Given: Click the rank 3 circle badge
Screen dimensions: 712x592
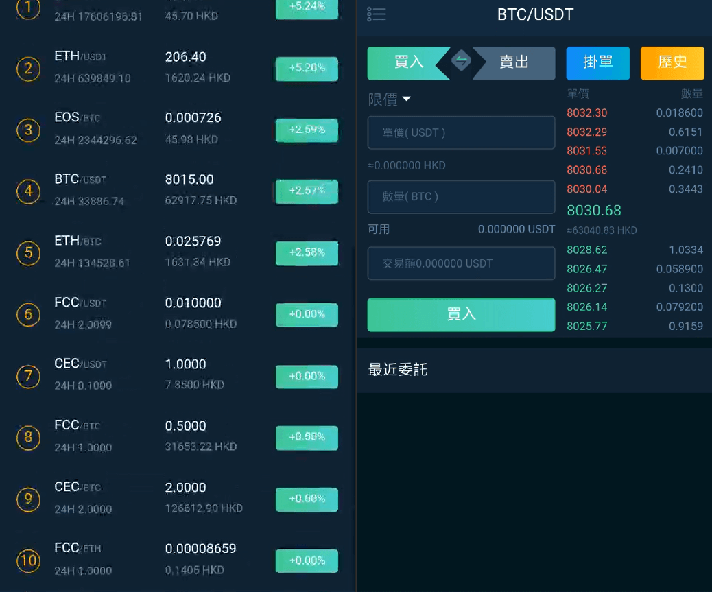Looking at the screenshot, I should click(x=28, y=130).
